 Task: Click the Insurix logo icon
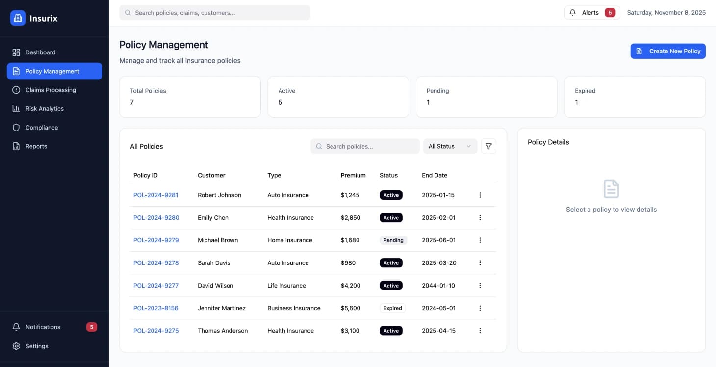tap(18, 18)
